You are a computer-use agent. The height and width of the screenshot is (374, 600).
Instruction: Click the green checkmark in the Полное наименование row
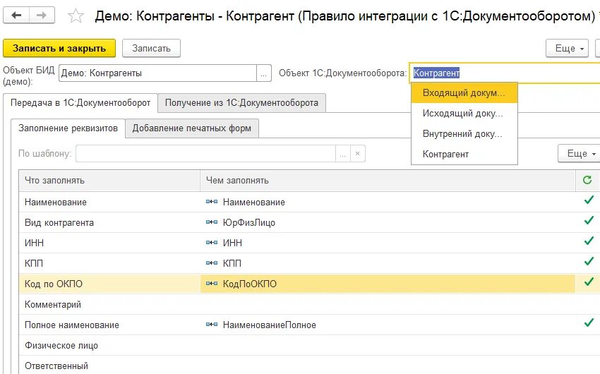pyautogui.click(x=589, y=322)
